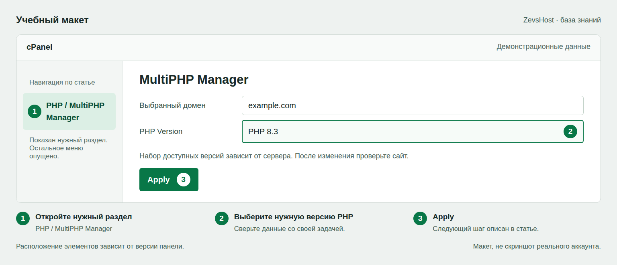Screen dimensions: 617x265
Task: Click the Выбранный домен label
Action: [172, 105]
